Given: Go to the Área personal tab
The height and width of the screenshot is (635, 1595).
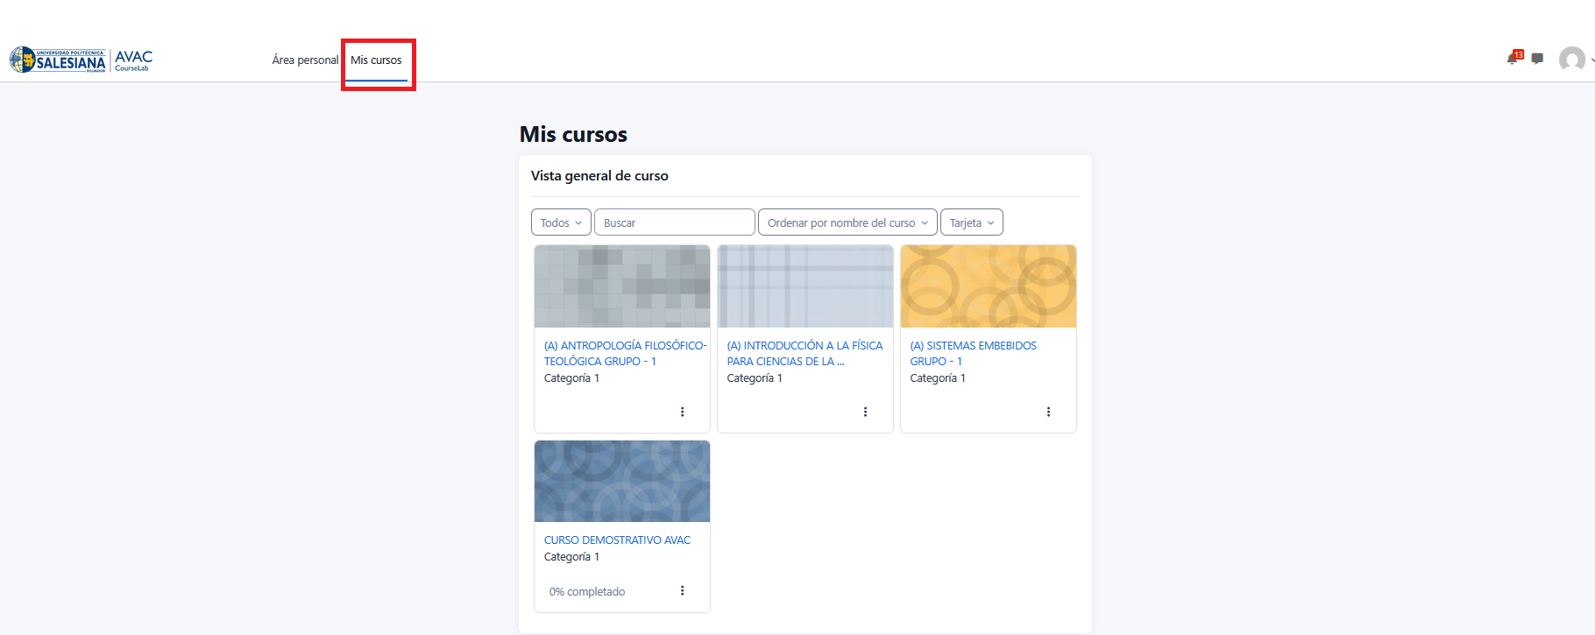Looking at the screenshot, I should coord(305,60).
